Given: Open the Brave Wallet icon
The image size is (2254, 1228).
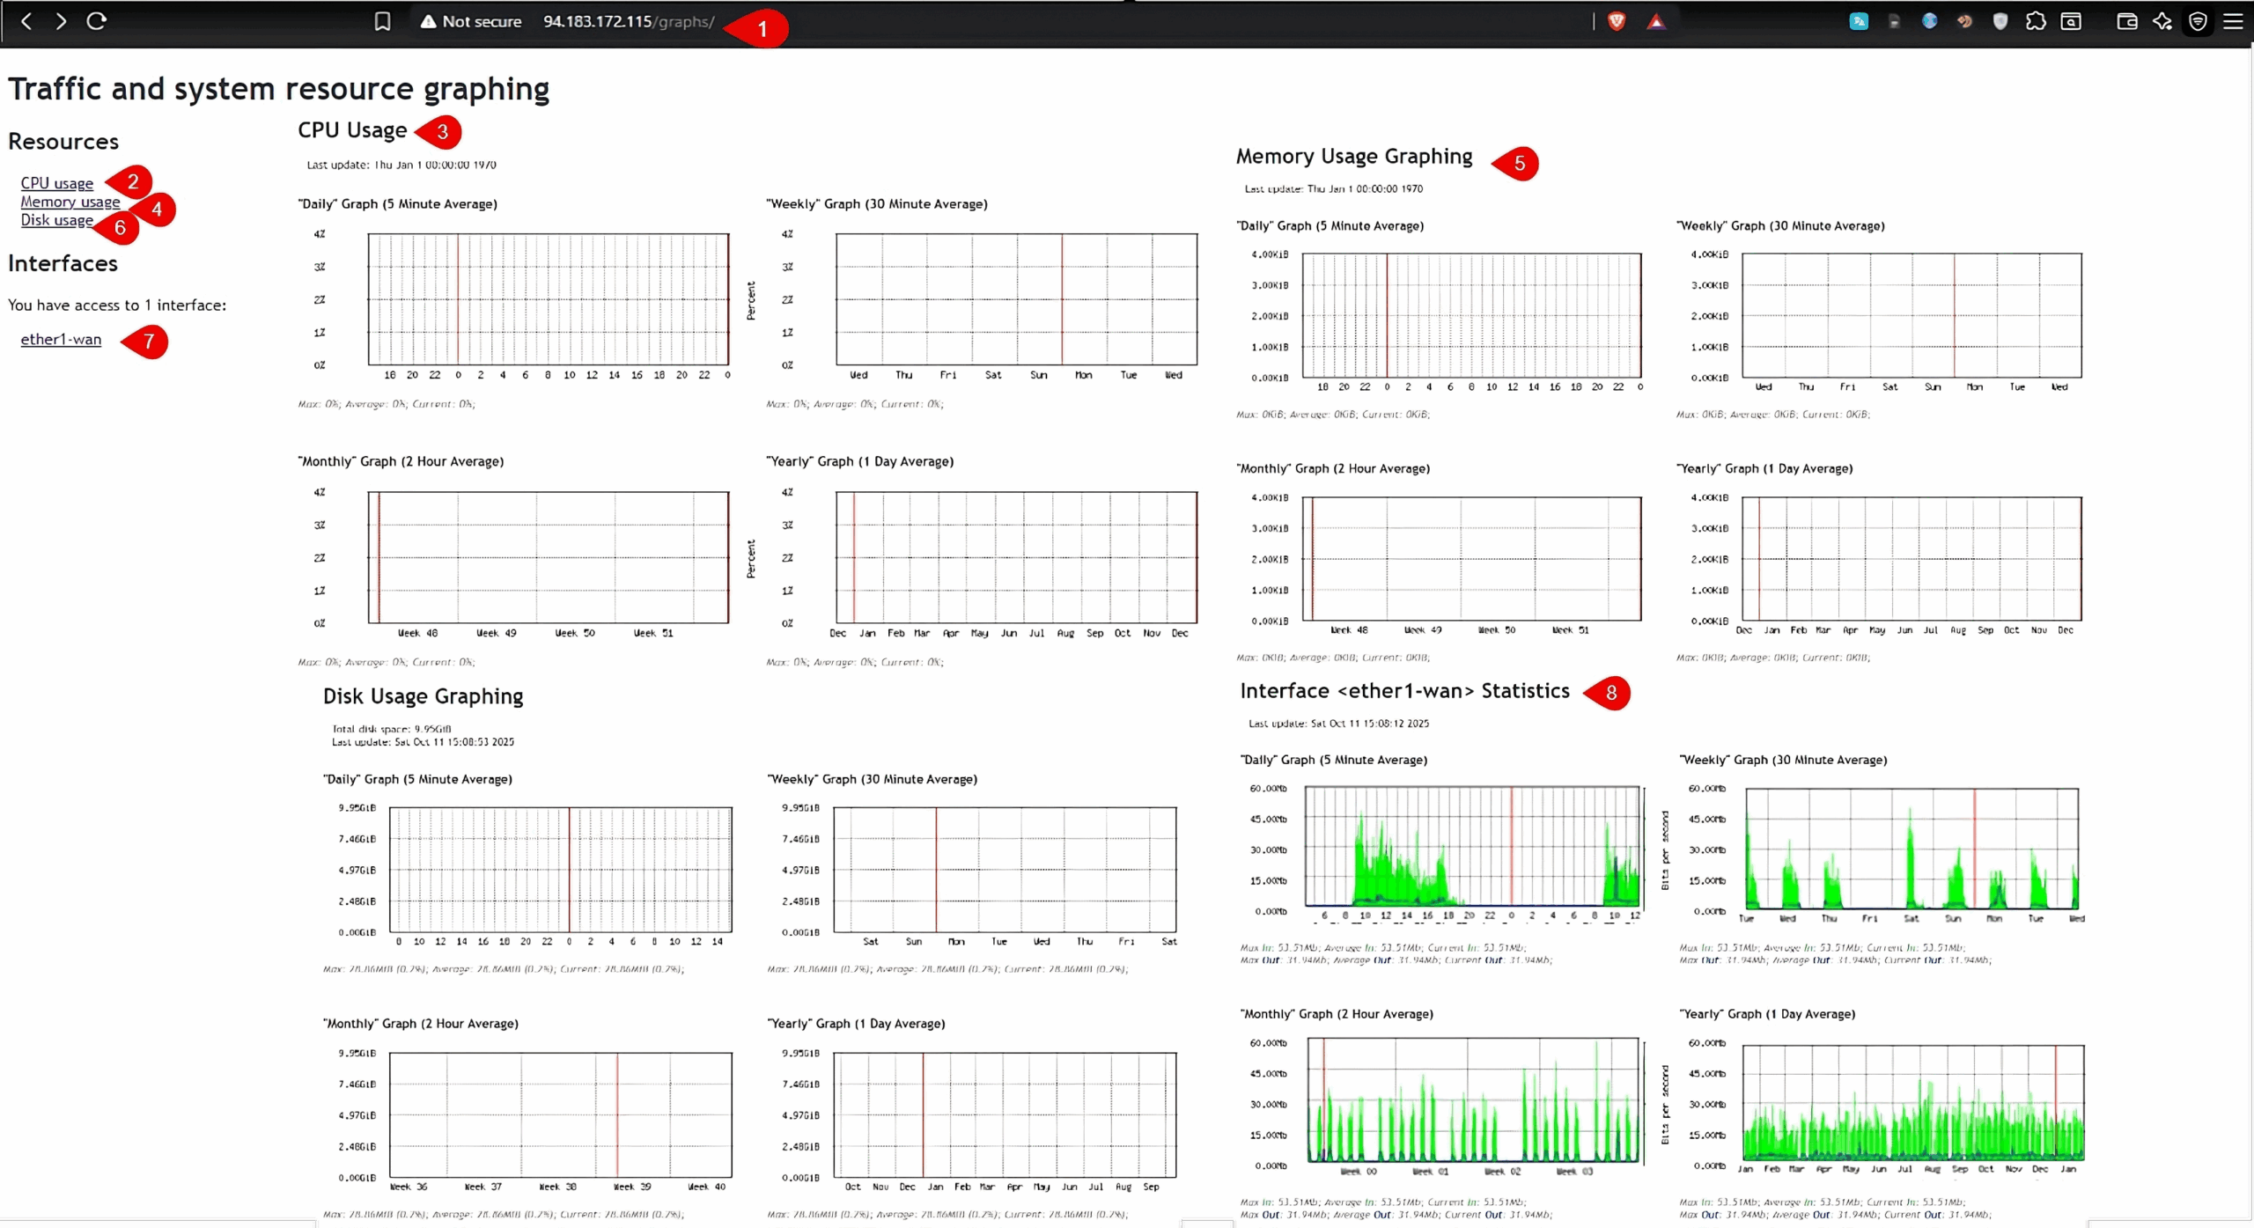Looking at the screenshot, I should tap(2127, 21).
